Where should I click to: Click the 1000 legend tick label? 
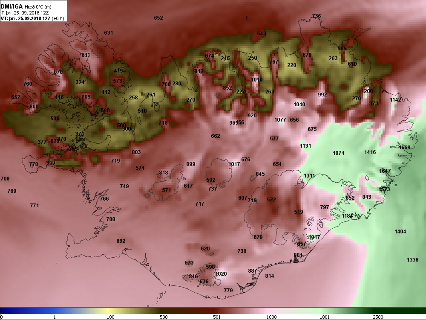pos(271,317)
